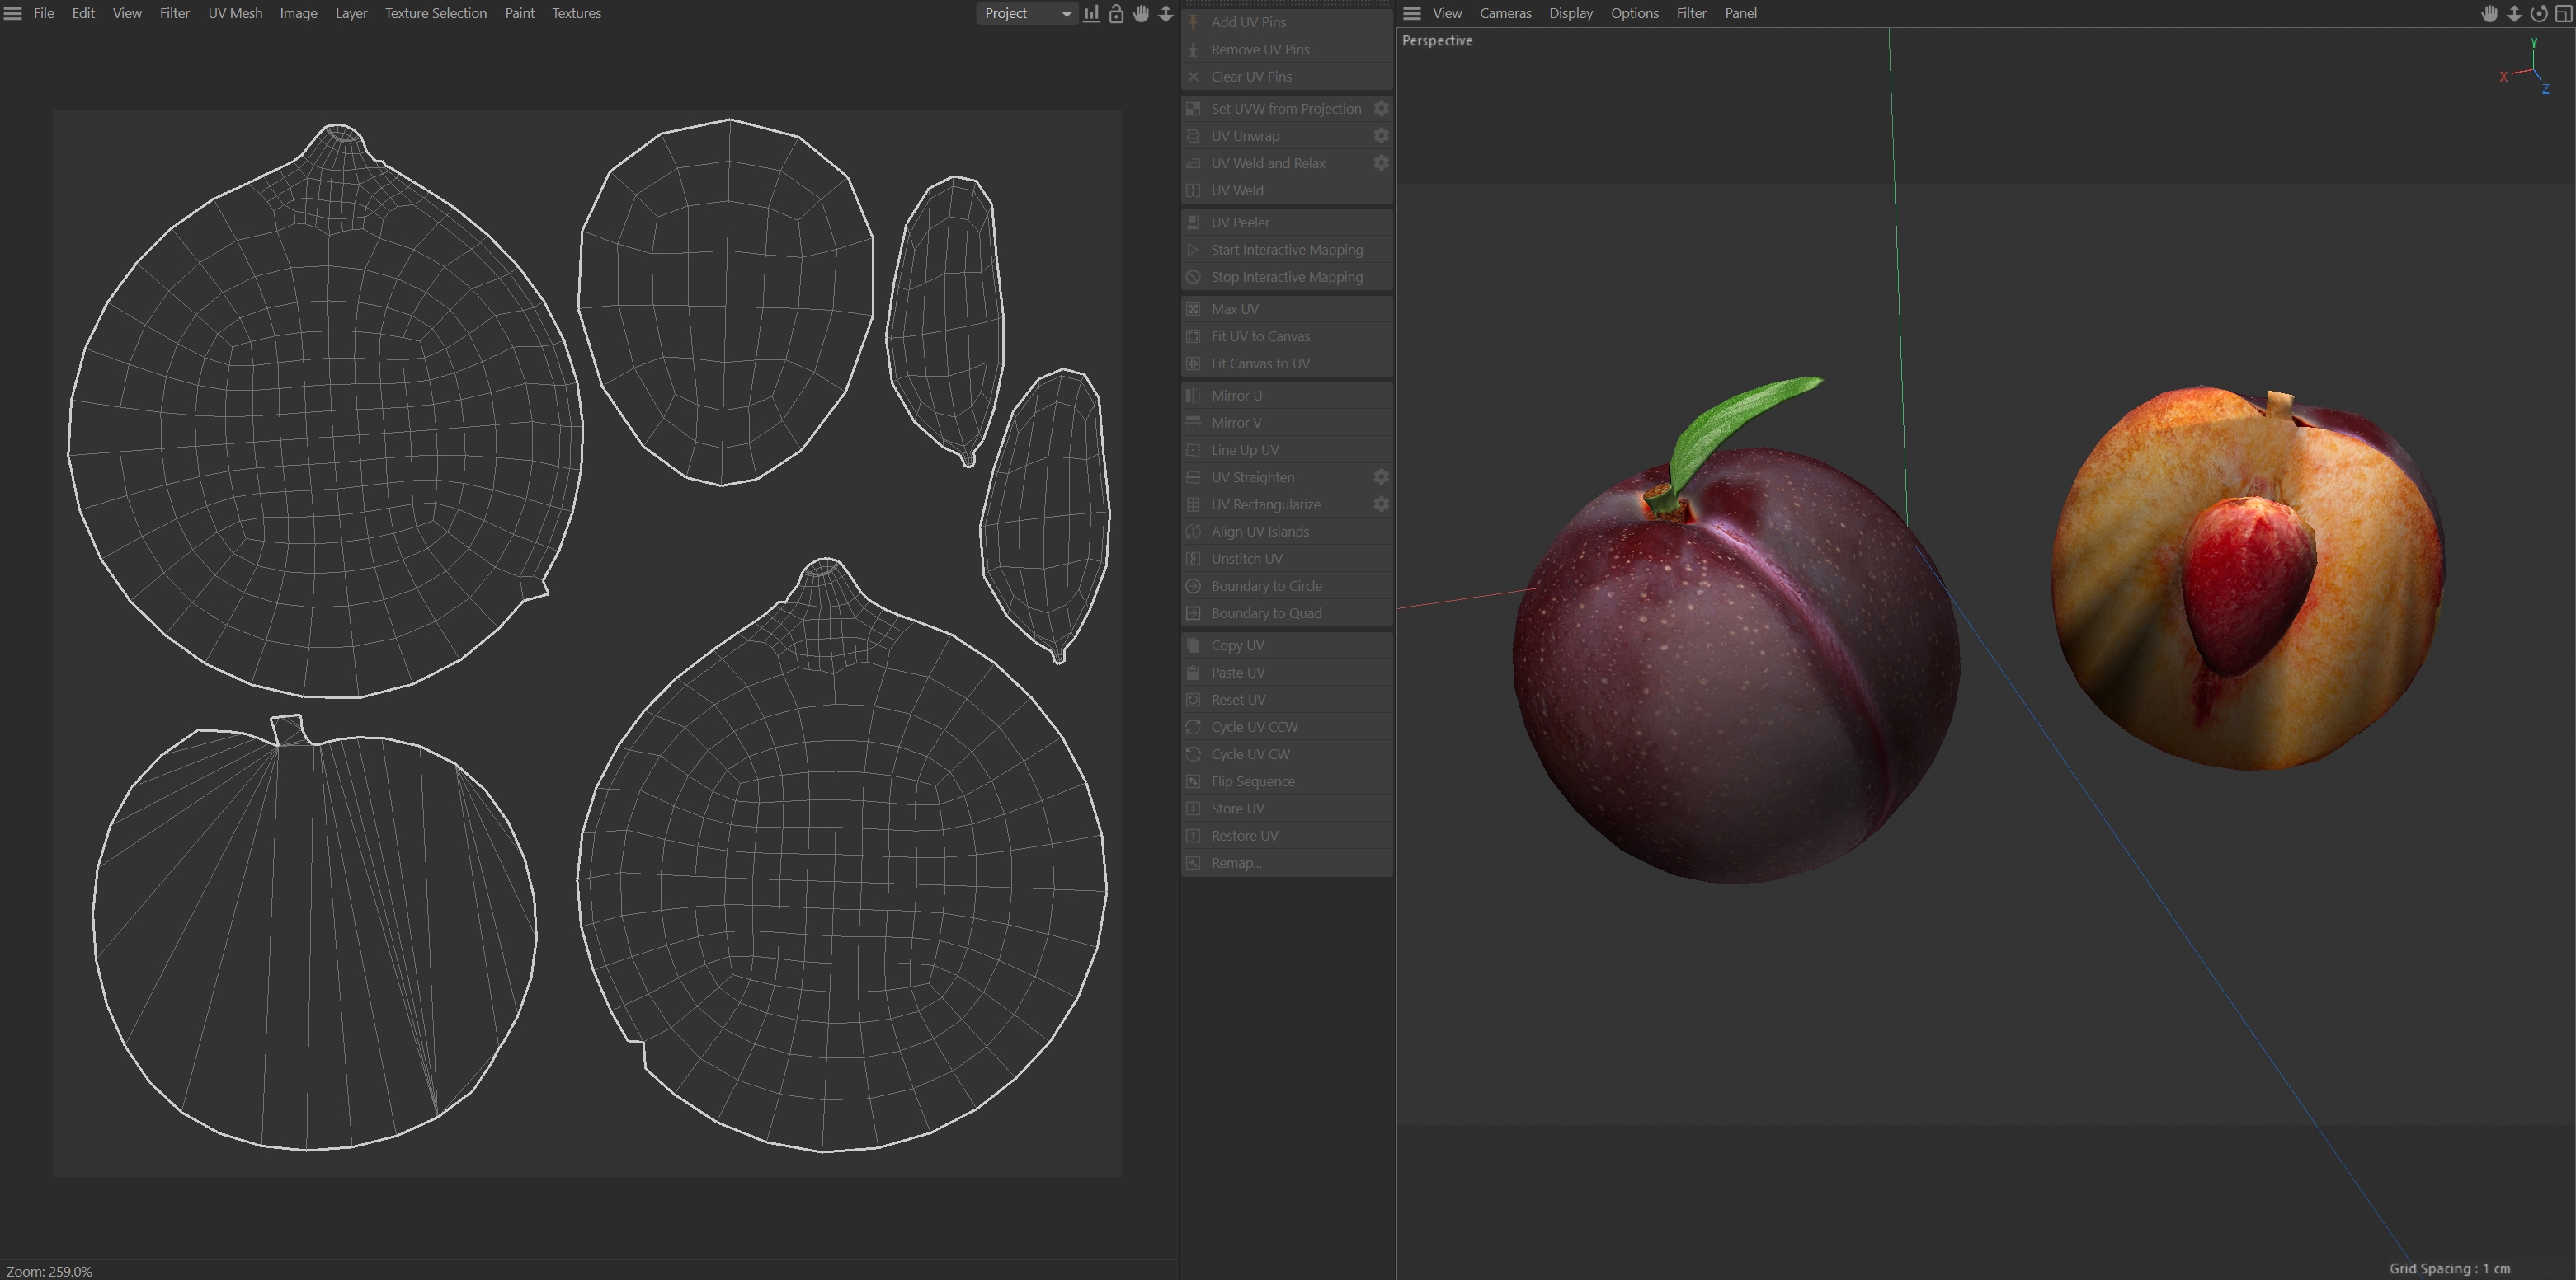The width and height of the screenshot is (2576, 1280).
Task: Click the stone UV island in canvas
Action: [x=726, y=300]
